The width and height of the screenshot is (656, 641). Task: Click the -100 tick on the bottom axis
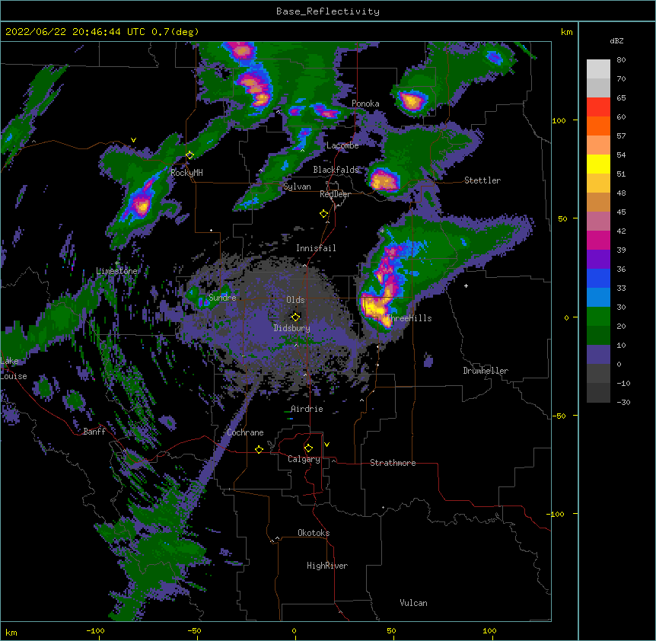[95, 630]
